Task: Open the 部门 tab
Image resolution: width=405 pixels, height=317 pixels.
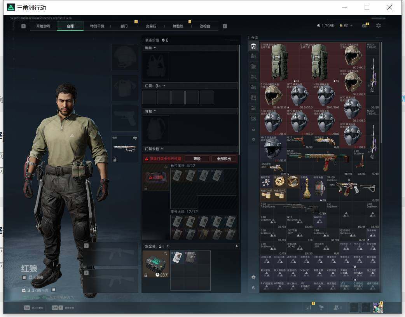Action: (x=124, y=26)
